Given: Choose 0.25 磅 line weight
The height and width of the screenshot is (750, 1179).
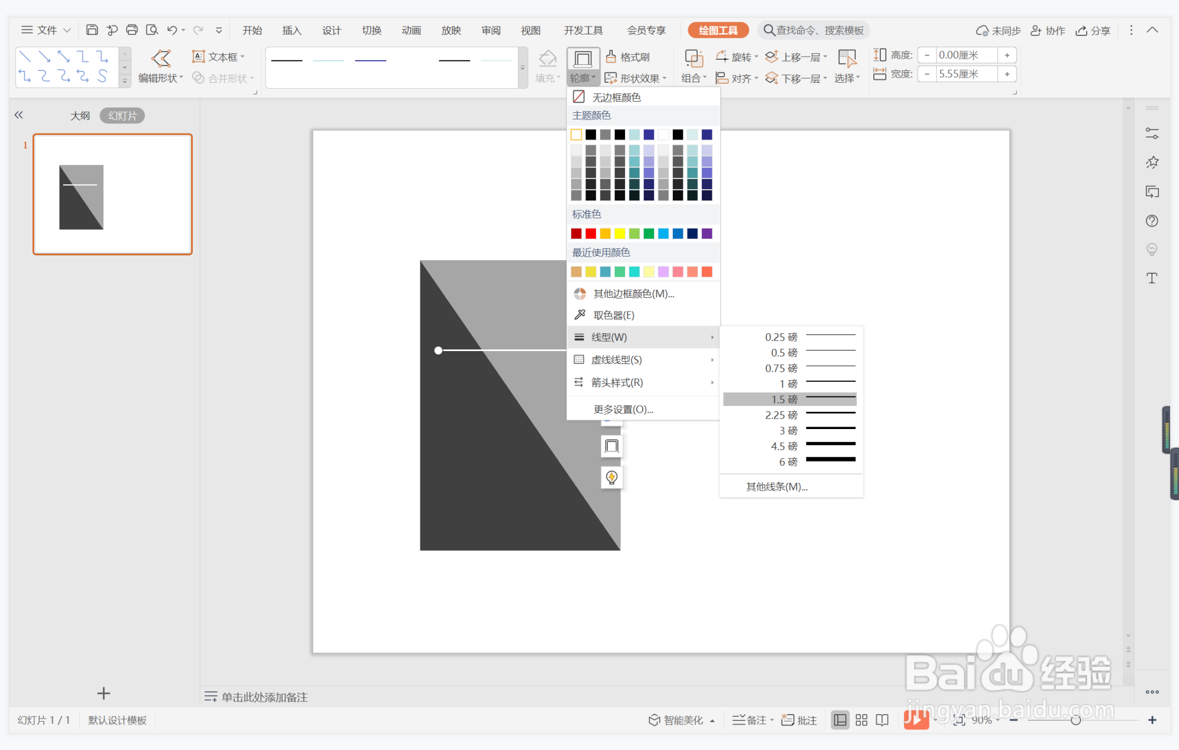Looking at the screenshot, I should coord(790,337).
